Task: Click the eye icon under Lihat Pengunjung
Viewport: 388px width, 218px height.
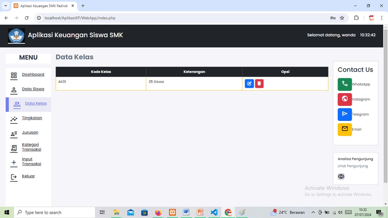Action: (341, 176)
